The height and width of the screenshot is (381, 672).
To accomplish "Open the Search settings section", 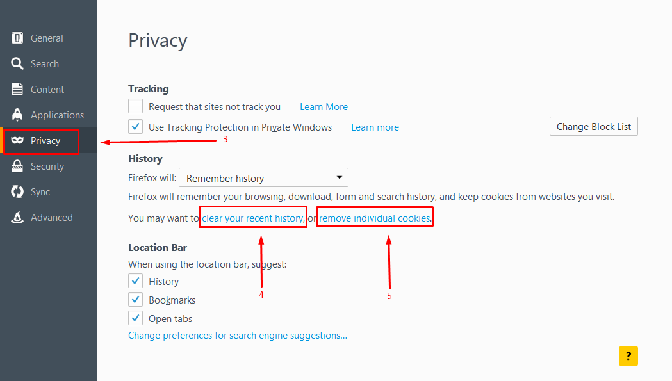I will (x=19, y=63).
